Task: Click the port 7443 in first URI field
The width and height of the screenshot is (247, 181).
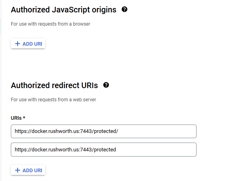Action: pyautogui.click(x=86, y=131)
